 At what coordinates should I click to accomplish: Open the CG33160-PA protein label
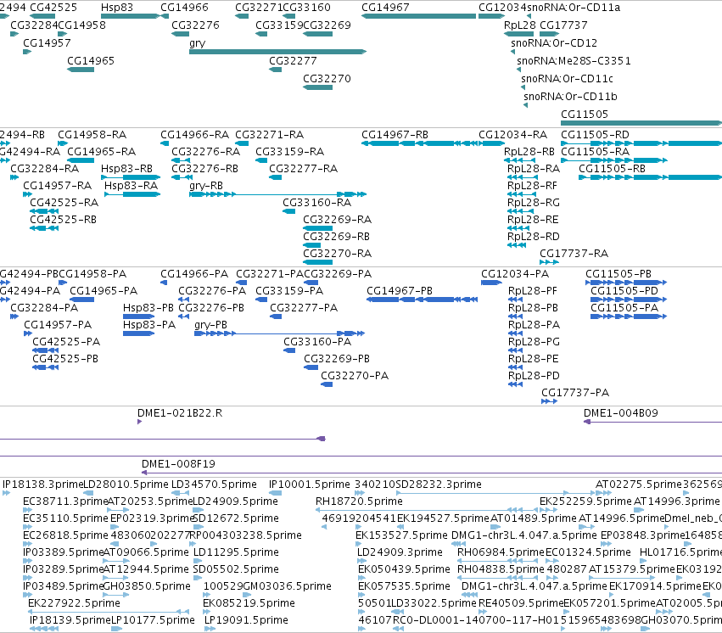(317, 342)
